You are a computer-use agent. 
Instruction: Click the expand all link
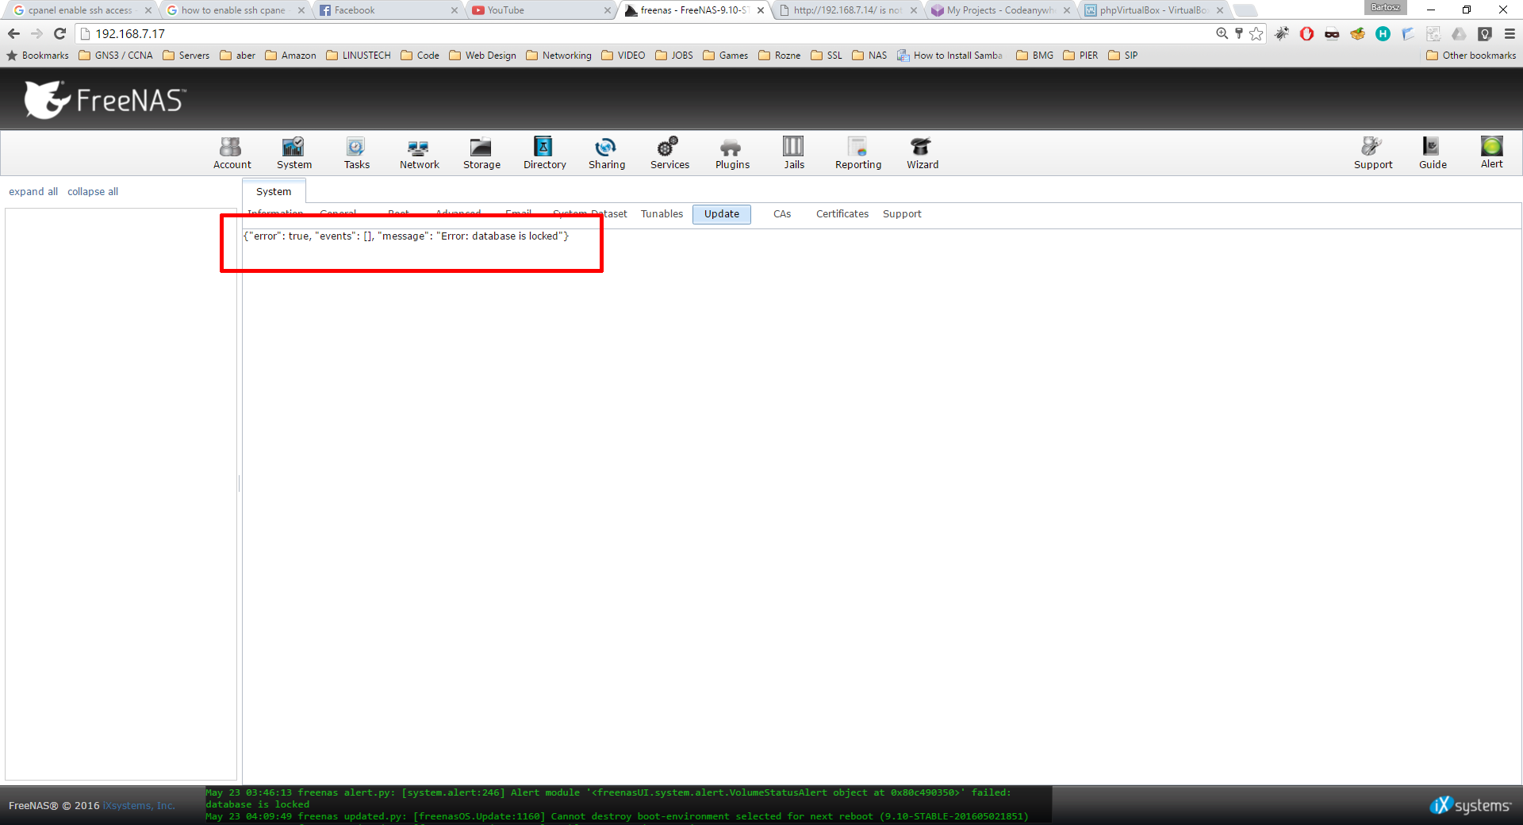tap(33, 192)
